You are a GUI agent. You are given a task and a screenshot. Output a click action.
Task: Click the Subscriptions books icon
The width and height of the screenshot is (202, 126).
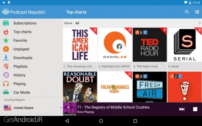(x=6, y=23)
